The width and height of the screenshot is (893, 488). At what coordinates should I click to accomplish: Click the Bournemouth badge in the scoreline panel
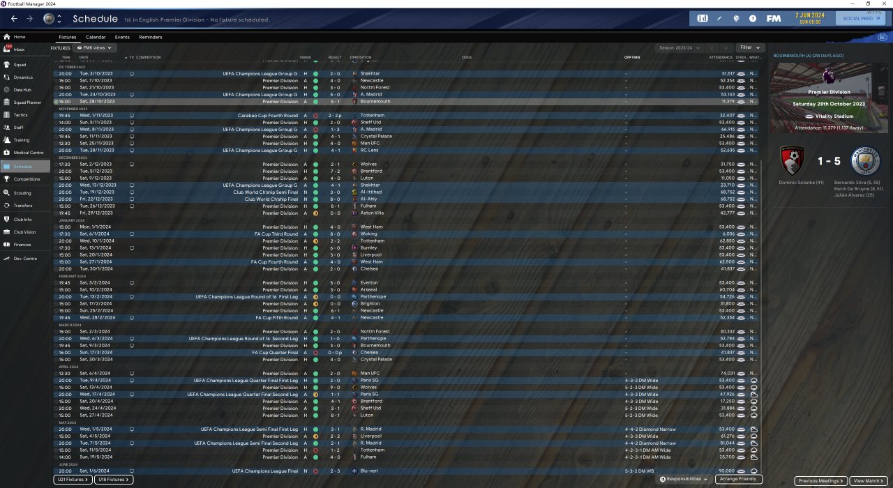click(791, 160)
